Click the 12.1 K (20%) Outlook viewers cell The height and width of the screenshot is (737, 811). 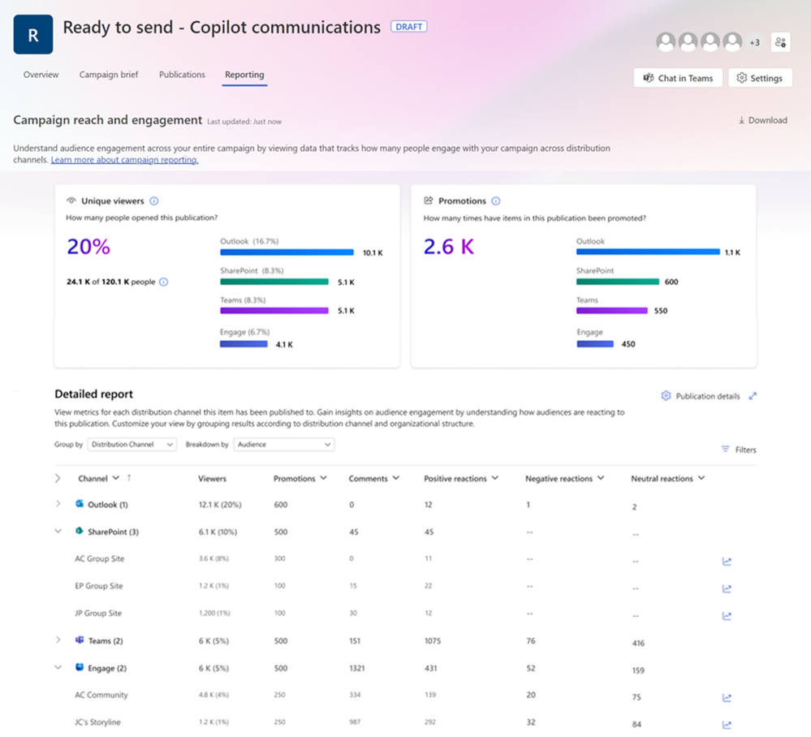(220, 505)
